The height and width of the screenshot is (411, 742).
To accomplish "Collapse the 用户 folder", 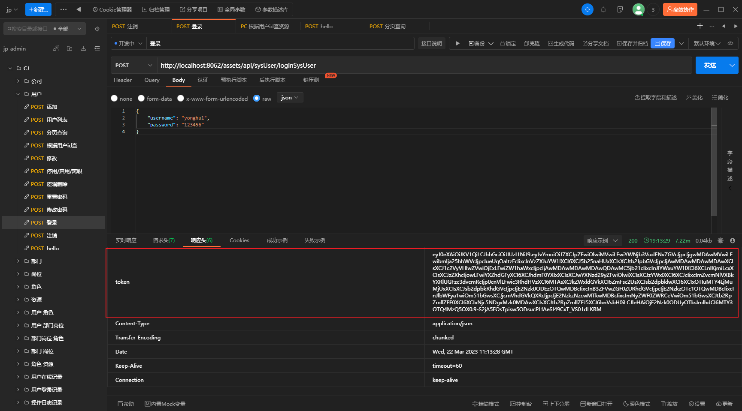I will tap(18, 94).
